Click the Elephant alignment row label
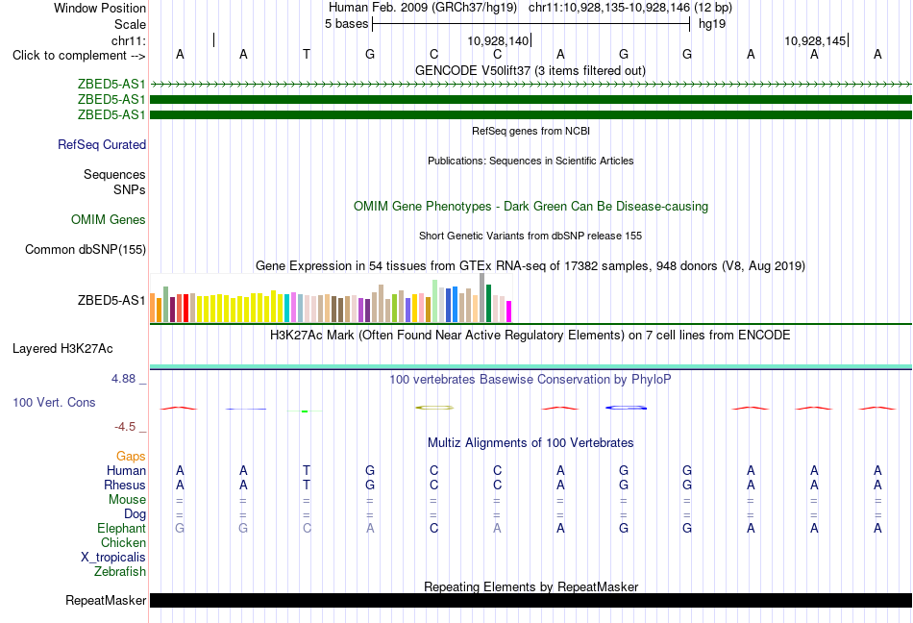 (x=121, y=528)
